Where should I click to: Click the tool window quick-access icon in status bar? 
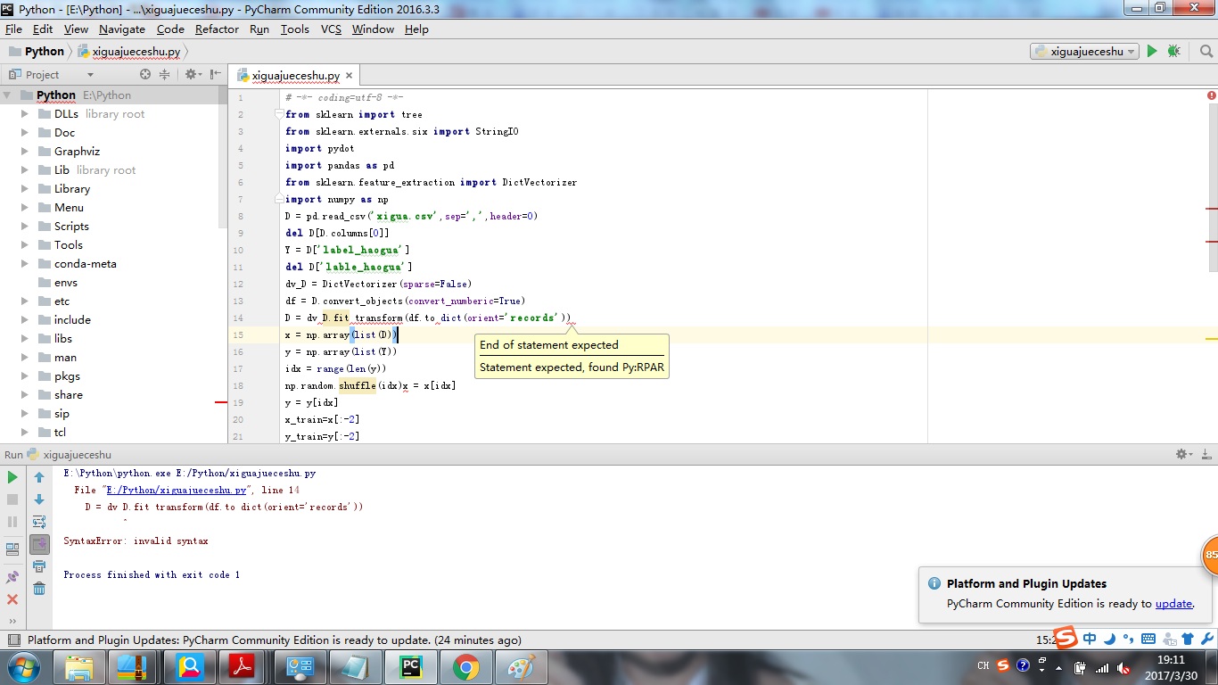13,640
